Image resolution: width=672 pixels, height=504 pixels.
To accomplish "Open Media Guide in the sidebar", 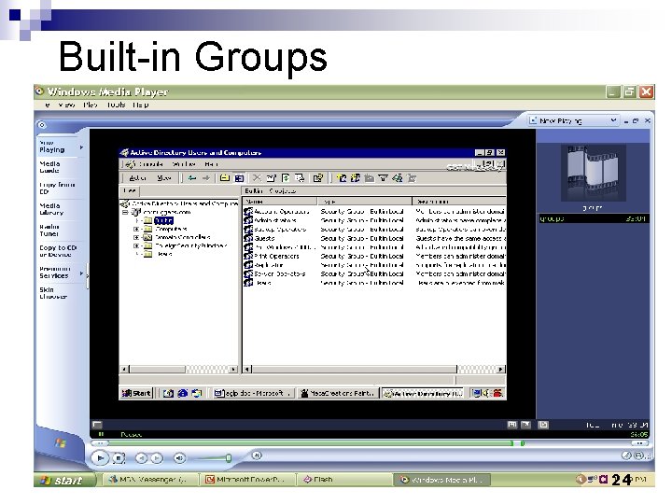I will [49, 167].
